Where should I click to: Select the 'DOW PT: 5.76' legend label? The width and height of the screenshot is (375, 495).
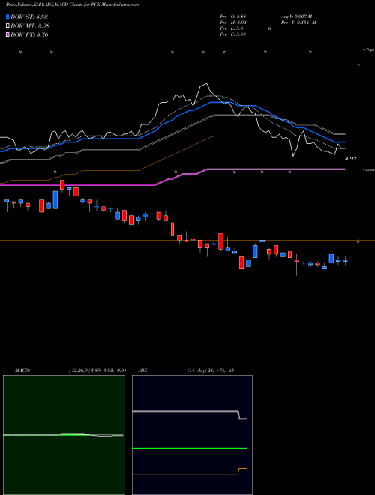(x=29, y=34)
